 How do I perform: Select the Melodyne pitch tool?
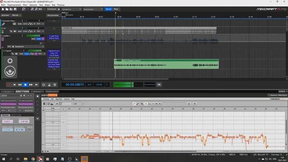(x=146, y=104)
